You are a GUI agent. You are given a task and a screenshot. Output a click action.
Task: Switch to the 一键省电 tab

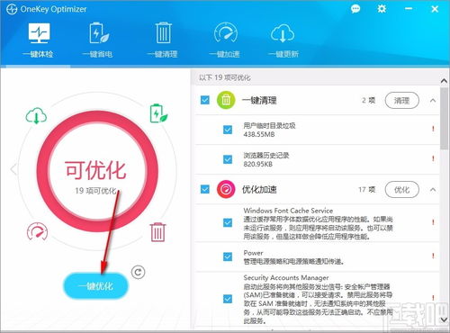(98, 40)
